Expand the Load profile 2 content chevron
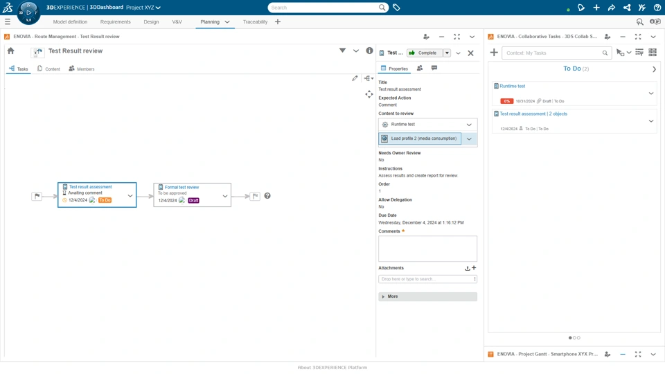Image resolution: width=665 pixels, height=374 pixels. [x=469, y=139]
